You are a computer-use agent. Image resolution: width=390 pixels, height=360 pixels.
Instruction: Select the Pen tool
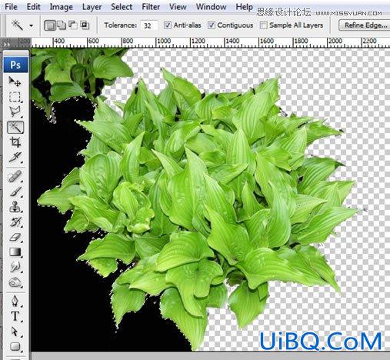(15, 301)
